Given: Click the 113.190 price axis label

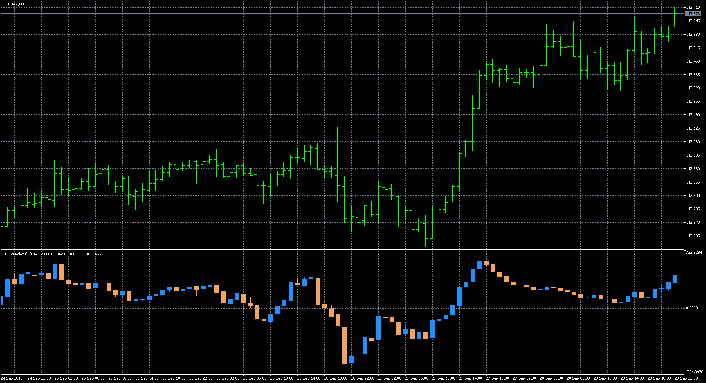Looking at the screenshot, I should [x=693, y=115].
